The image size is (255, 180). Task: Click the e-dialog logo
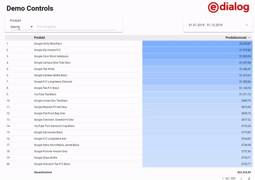(x=229, y=7)
